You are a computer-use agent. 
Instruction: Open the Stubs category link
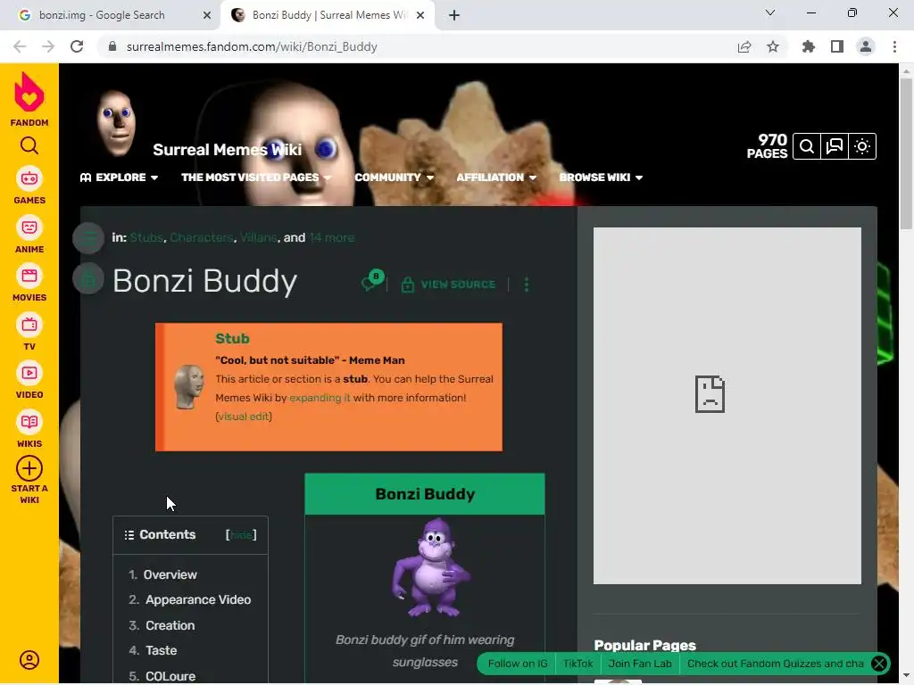click(x=146, y=237)
